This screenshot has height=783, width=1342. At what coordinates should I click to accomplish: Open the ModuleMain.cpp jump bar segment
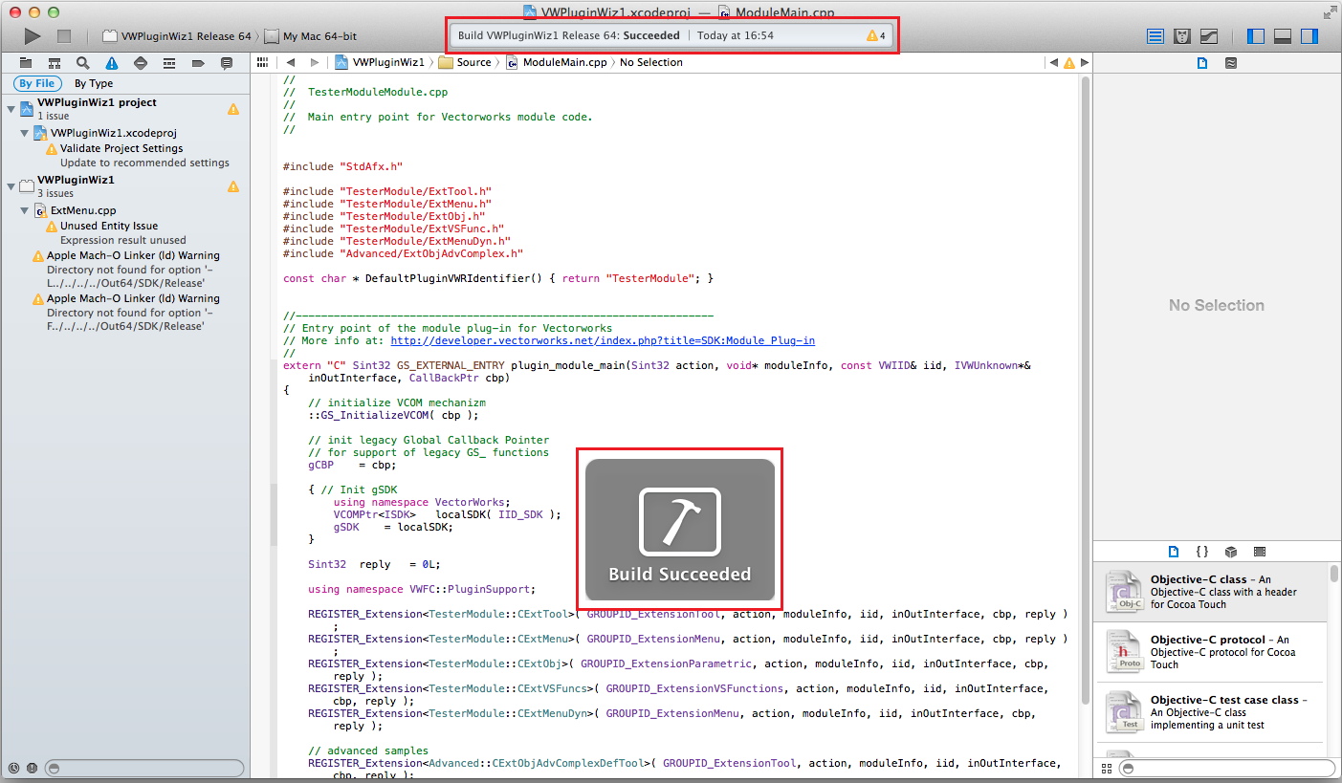[557, 62]
